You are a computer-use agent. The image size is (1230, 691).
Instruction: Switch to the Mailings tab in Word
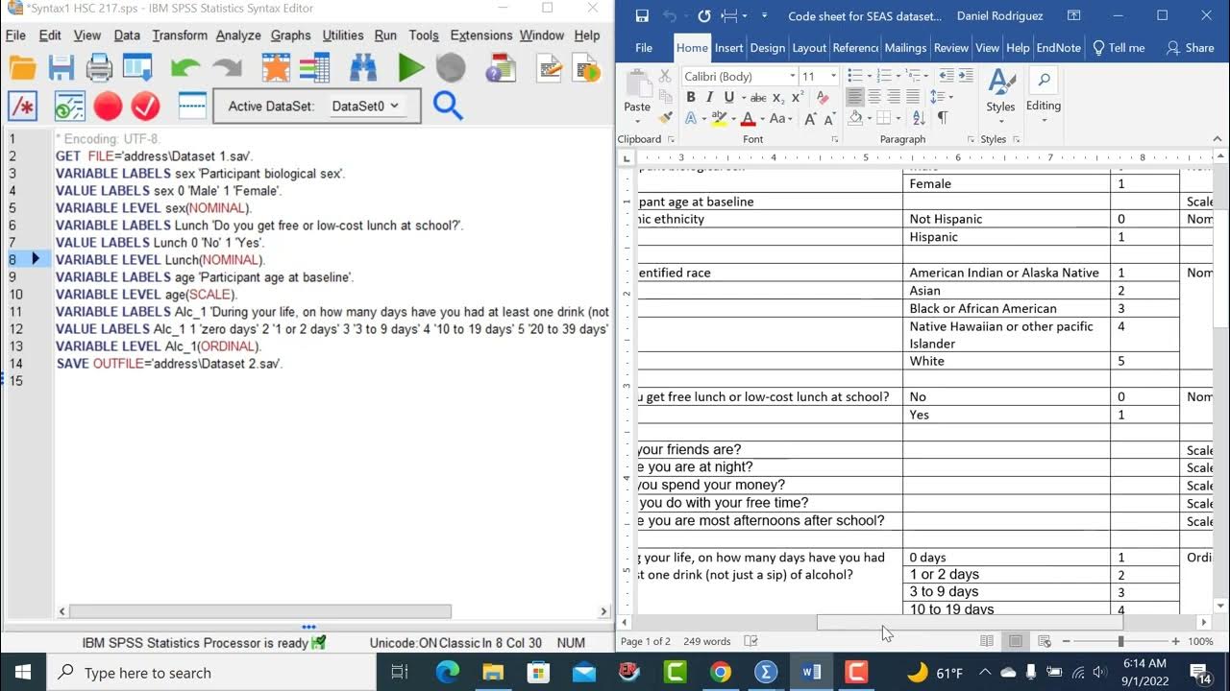905,48
